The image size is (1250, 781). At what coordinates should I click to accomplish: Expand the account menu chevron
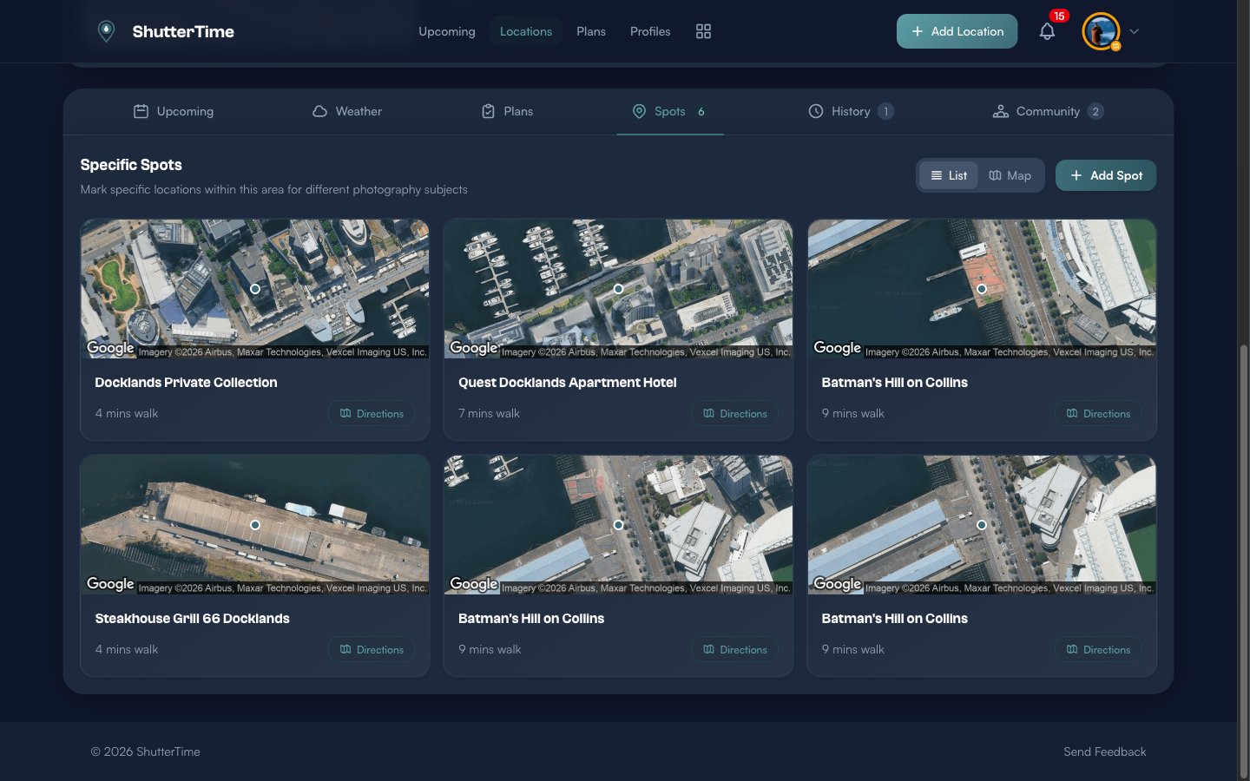tap(1134, 31)
